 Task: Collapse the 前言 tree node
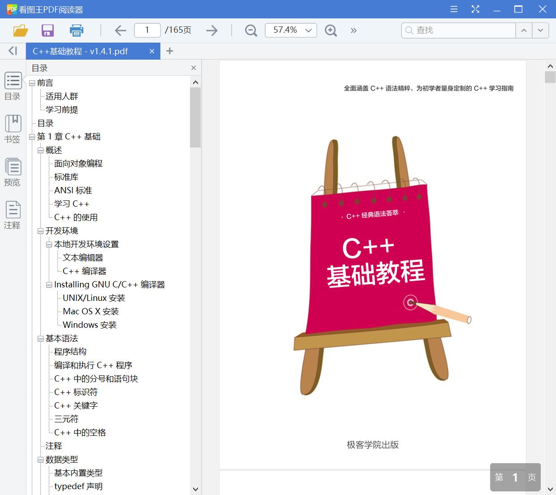(31, 82)
